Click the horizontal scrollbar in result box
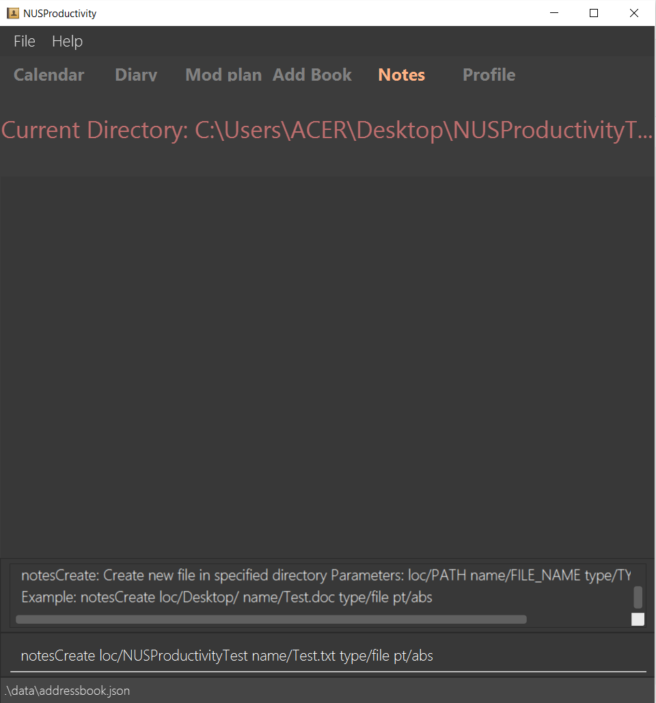Image resolution: width=656 pixels, height=703 pixels. click(x=271, y=620)
